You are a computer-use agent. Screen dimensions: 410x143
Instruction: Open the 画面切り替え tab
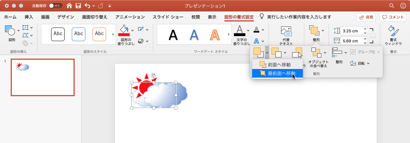point(95,17)
